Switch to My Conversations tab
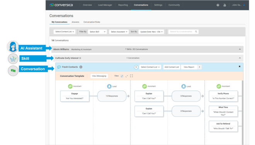Viewport: 255px width, 145px height. 59,22
